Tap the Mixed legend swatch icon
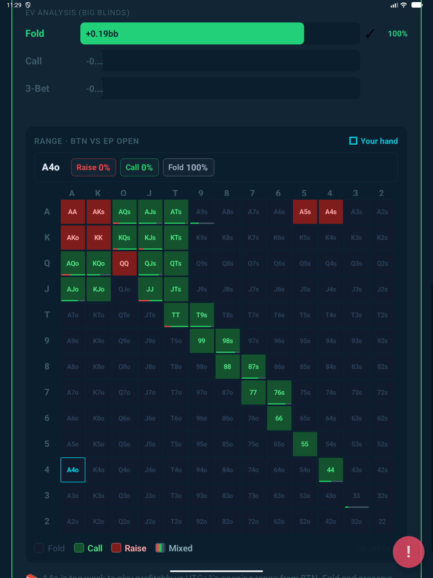 click(x=160, y=548)
